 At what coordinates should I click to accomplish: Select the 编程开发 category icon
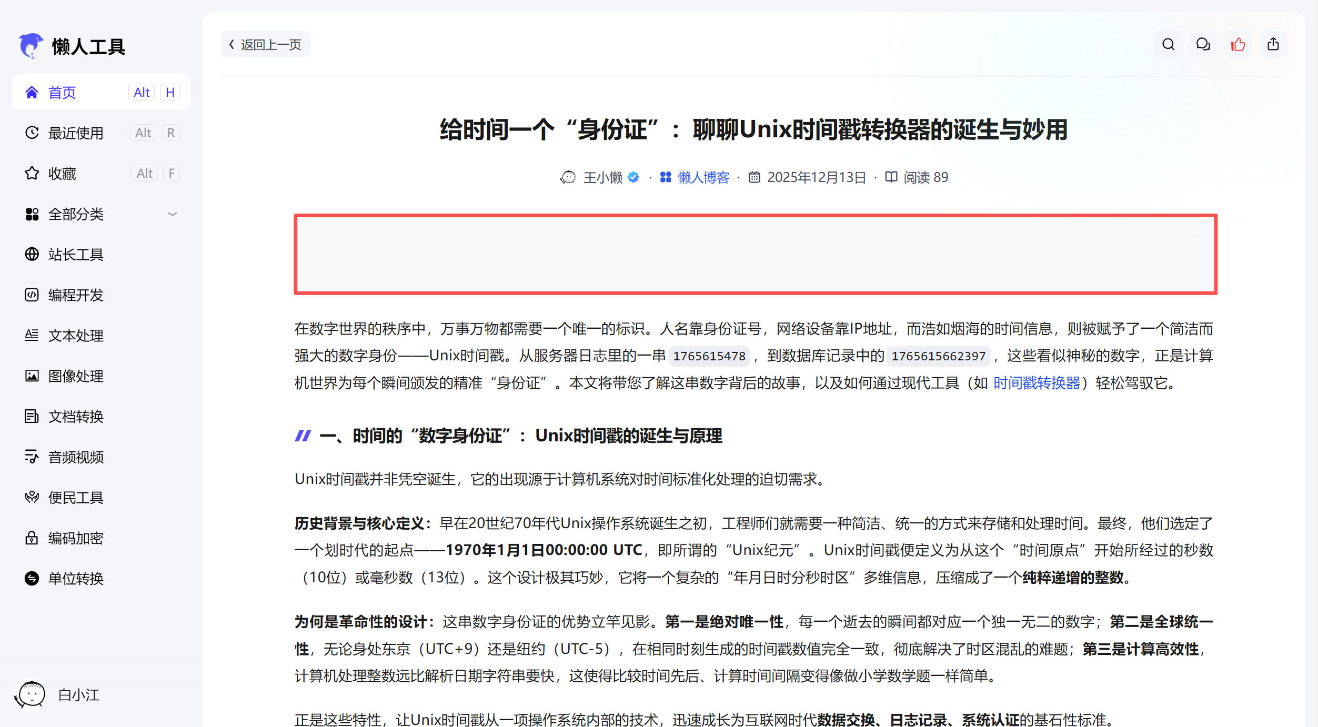click(32, 295)
